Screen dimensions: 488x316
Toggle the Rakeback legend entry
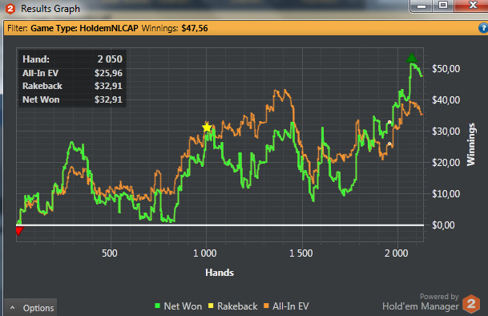click(233, 306)
